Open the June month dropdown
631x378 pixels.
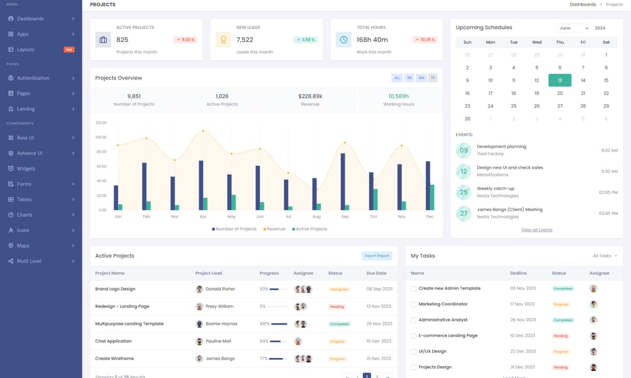click(x=573, y=28)
